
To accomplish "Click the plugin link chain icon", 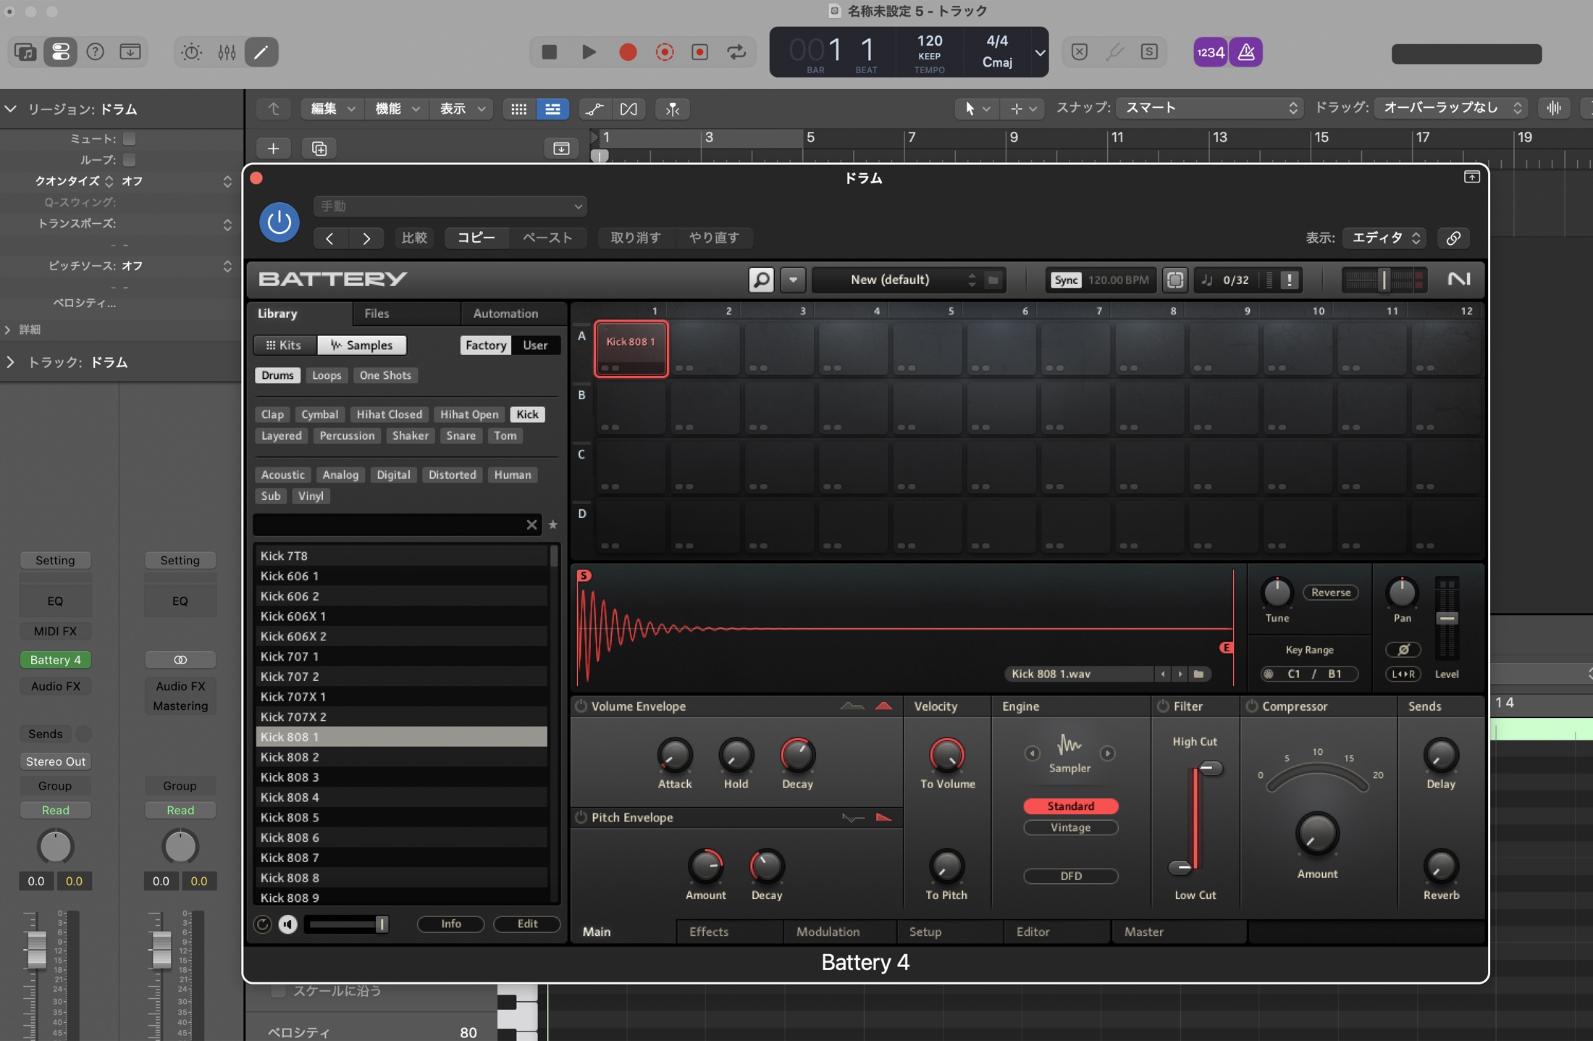I will pos(1453,238).
